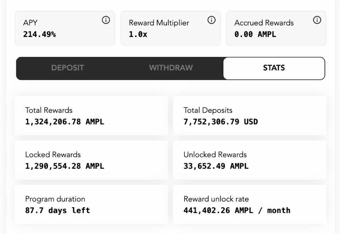Click the Total Deposits stat panel

[x=250, y=116]
